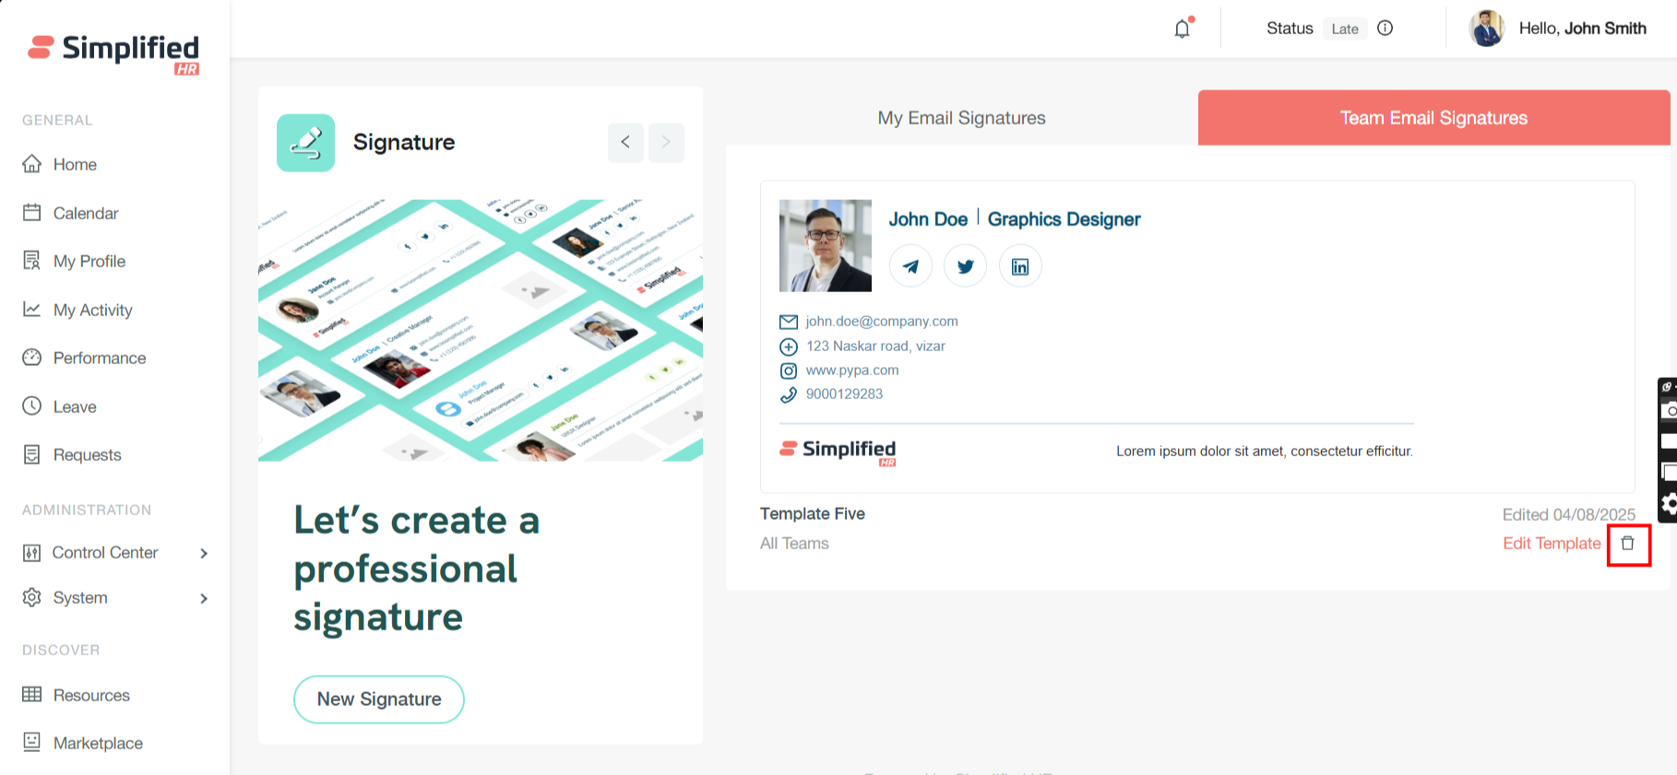This screenshot has height=775, width=1677.
Task: Click the Telegram icon in signature
Action: 910,266
